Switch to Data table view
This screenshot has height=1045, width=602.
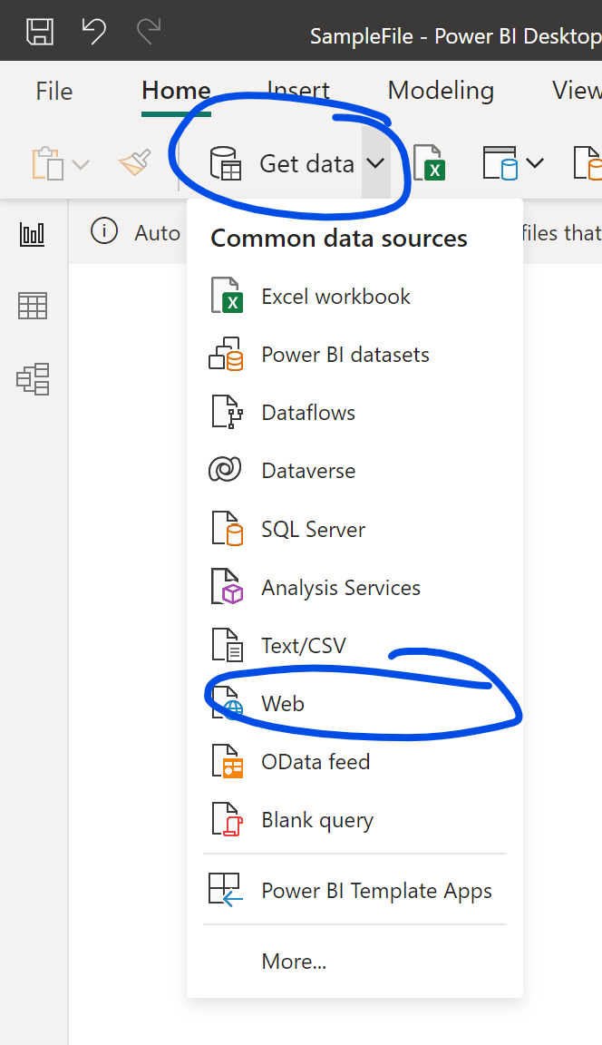click(33, 306)
